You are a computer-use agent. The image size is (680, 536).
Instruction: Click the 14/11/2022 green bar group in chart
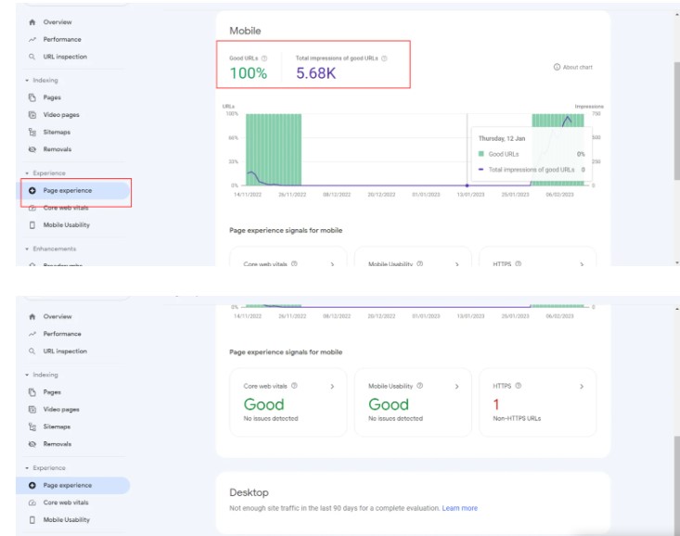274,149
